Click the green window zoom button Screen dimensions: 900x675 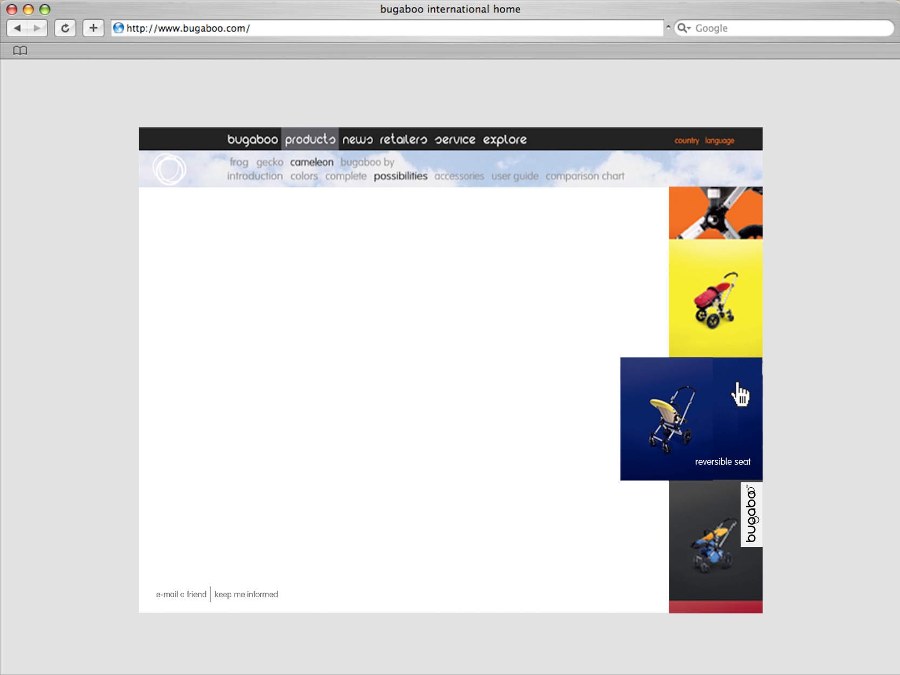click(45, 9)
